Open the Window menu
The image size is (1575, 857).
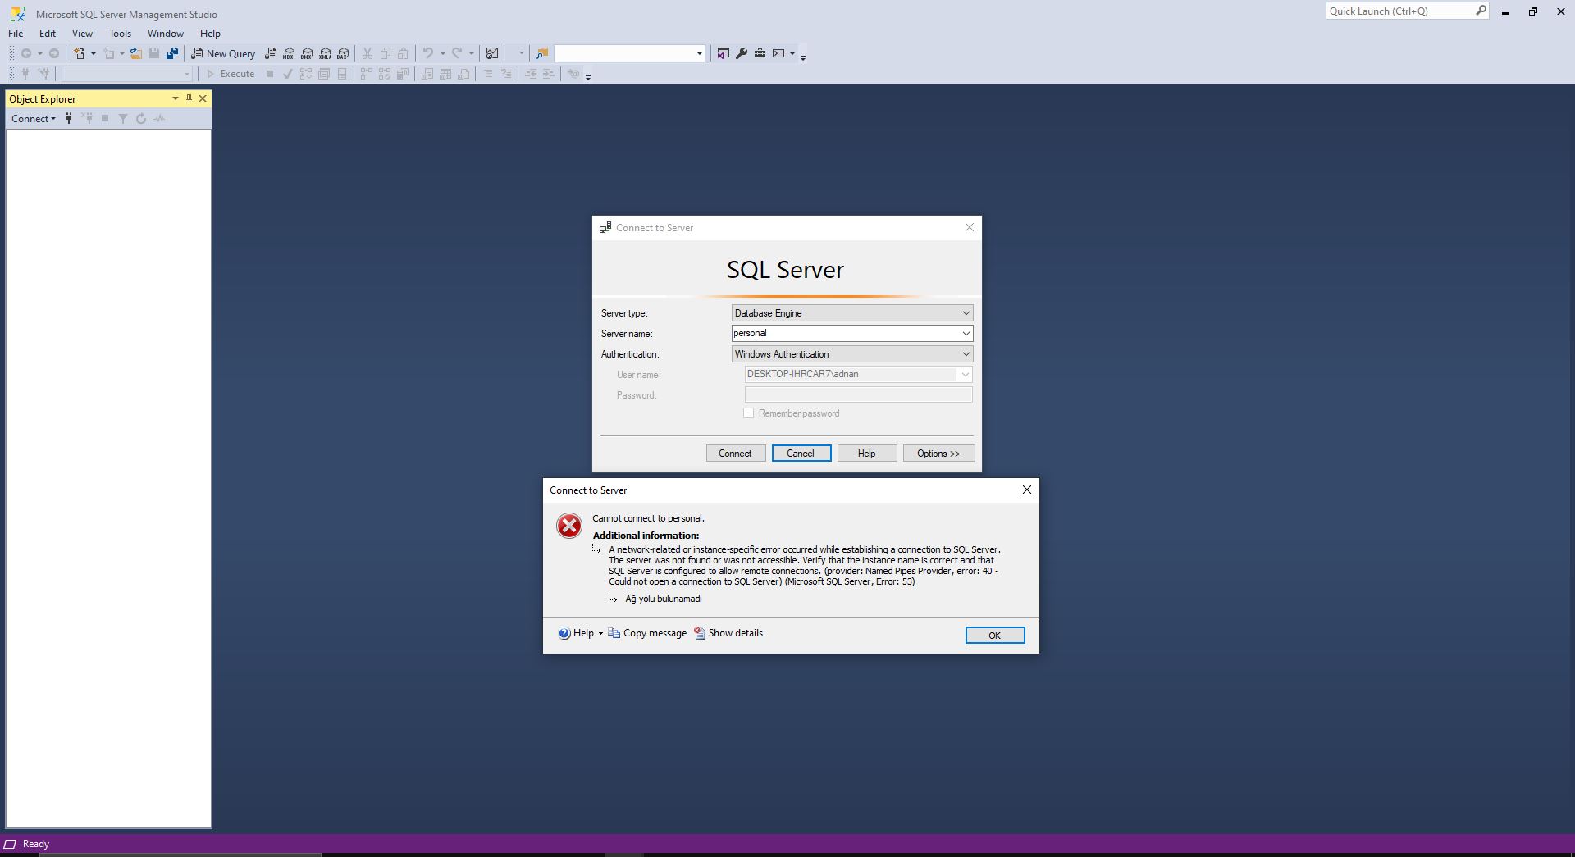166,34
